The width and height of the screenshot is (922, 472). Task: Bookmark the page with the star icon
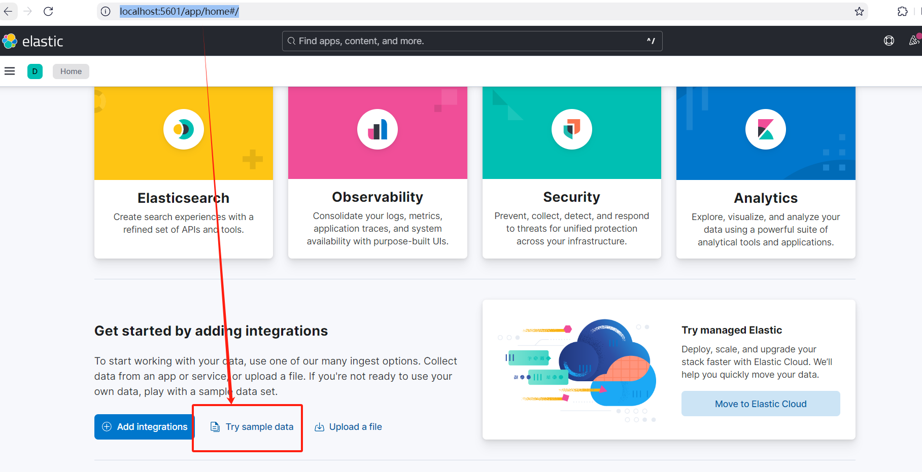click(859, 11)
